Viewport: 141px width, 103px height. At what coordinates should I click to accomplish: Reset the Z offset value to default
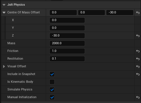(x=138, y=36)
